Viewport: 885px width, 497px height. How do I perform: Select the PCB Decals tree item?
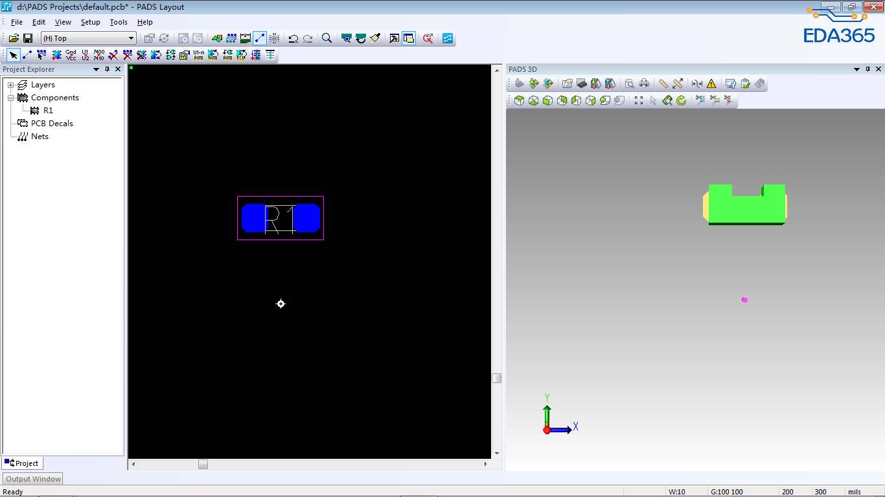coord(52,124)
